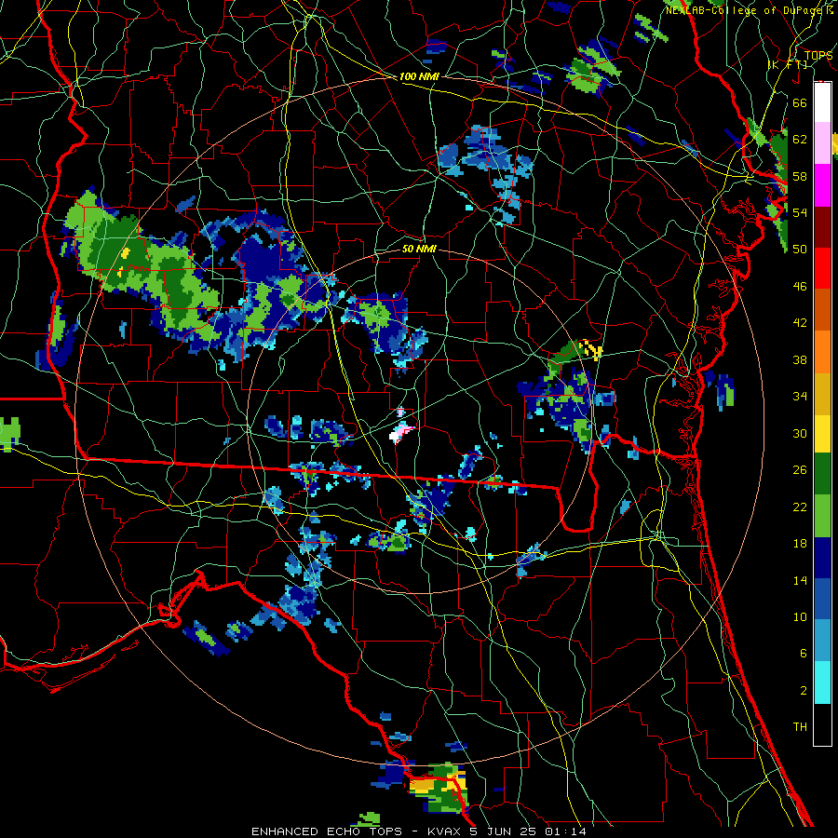Click legend value '26'
The width and height of the screenshot is (838, 838).
[x=800, y=470]
